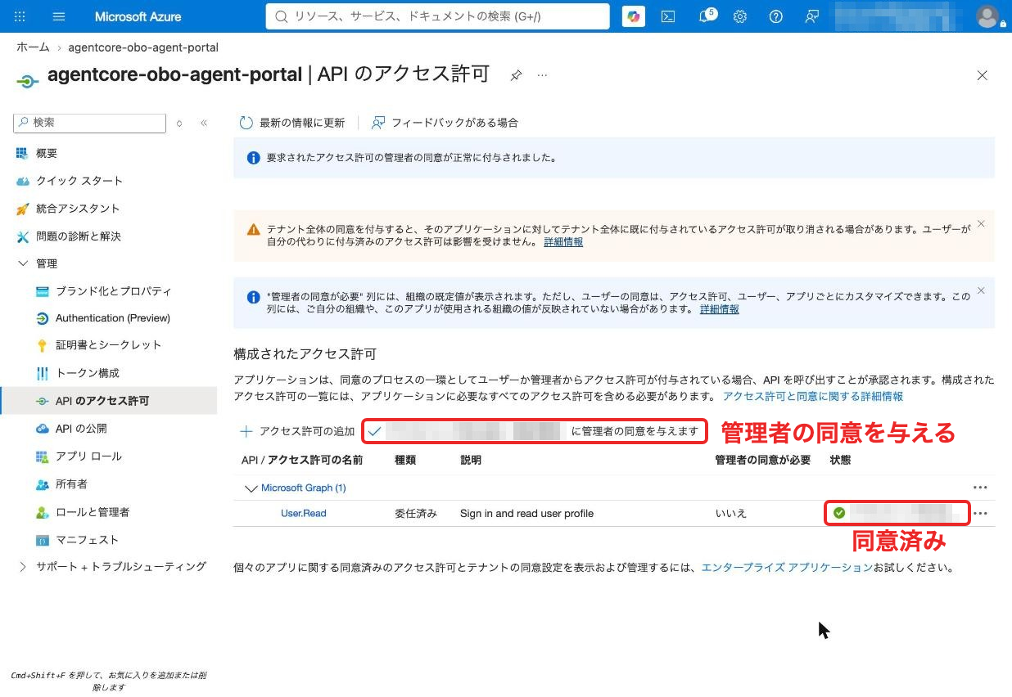Open 証明書とシークレット
1012x697 pixels.
108,345
